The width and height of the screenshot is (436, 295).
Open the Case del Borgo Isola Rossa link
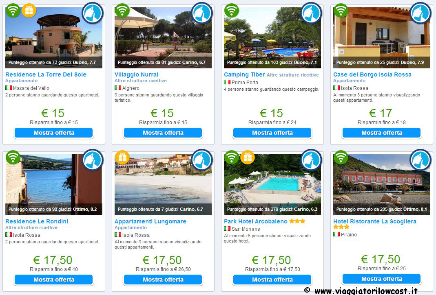[x=372, y=74]
